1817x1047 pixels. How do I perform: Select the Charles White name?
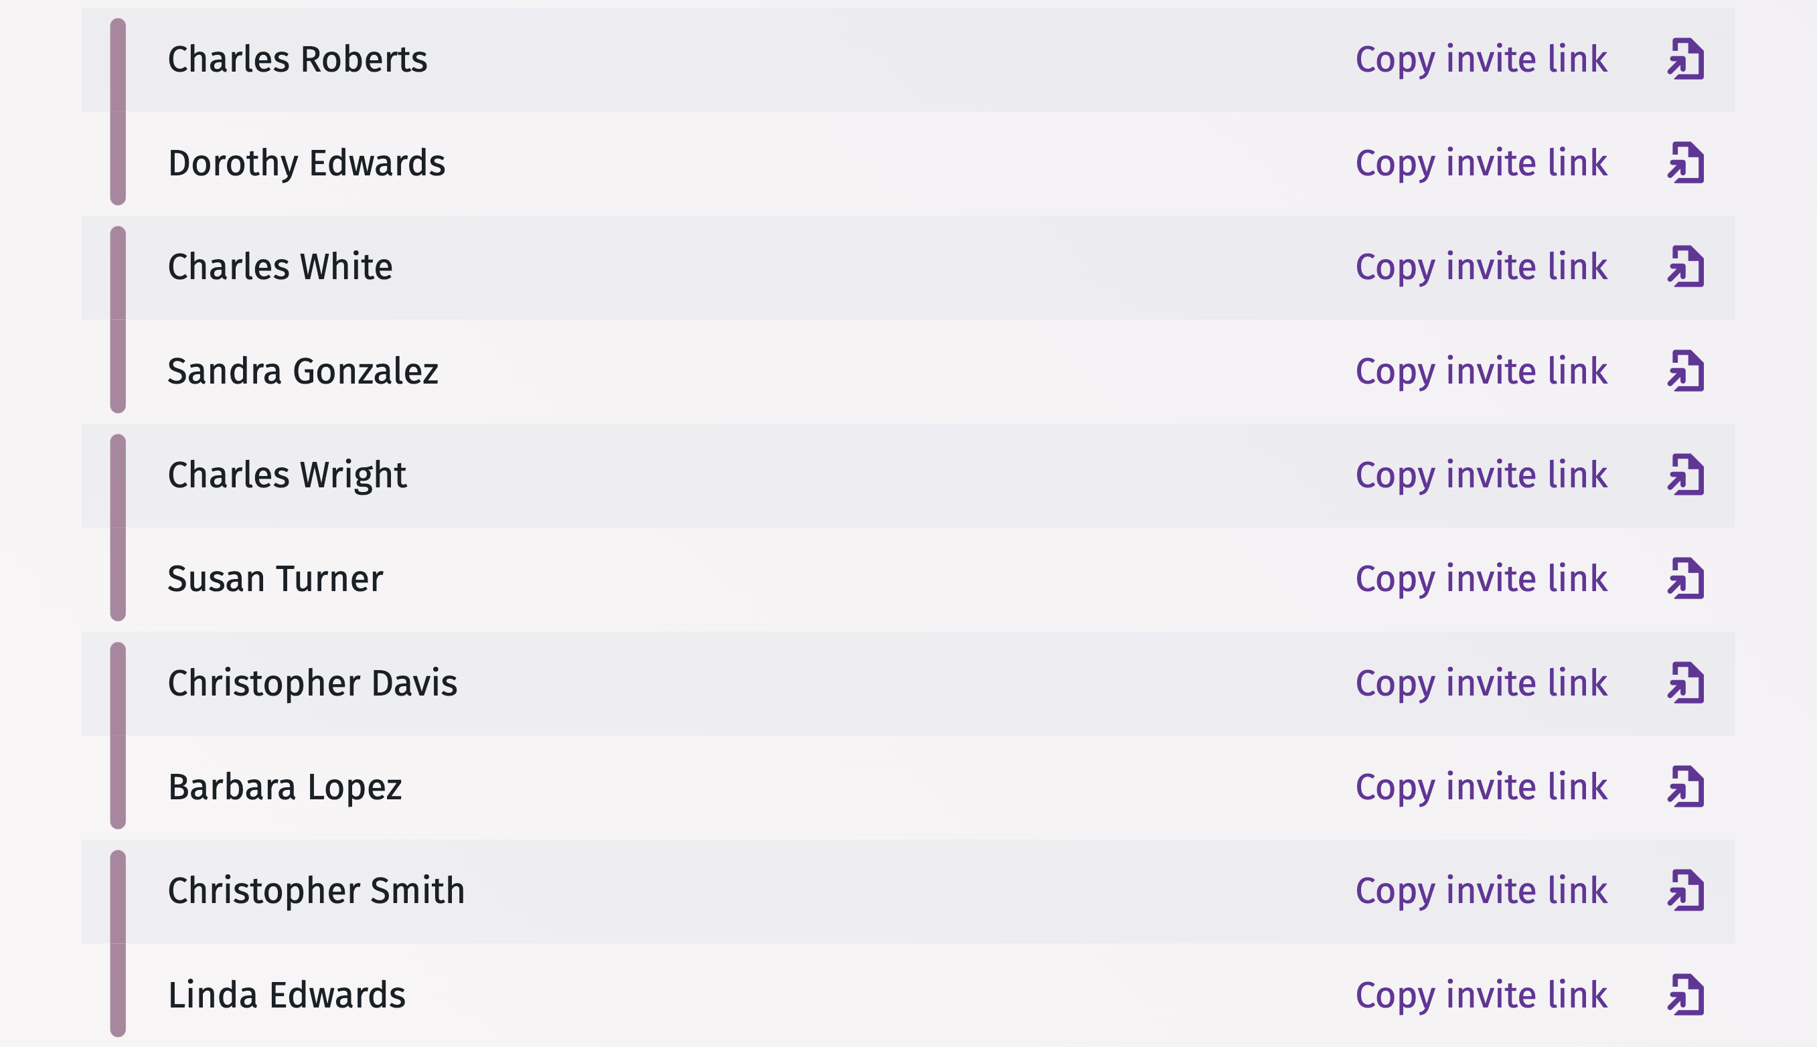(x=280, y=267)
